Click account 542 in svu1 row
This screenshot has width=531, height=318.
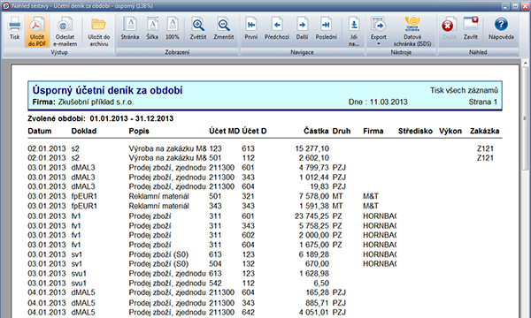click(215, 284)
